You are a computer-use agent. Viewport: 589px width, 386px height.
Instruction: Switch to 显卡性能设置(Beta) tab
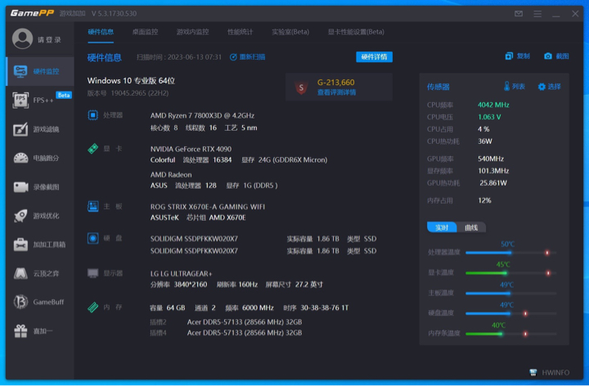[356, 32]
